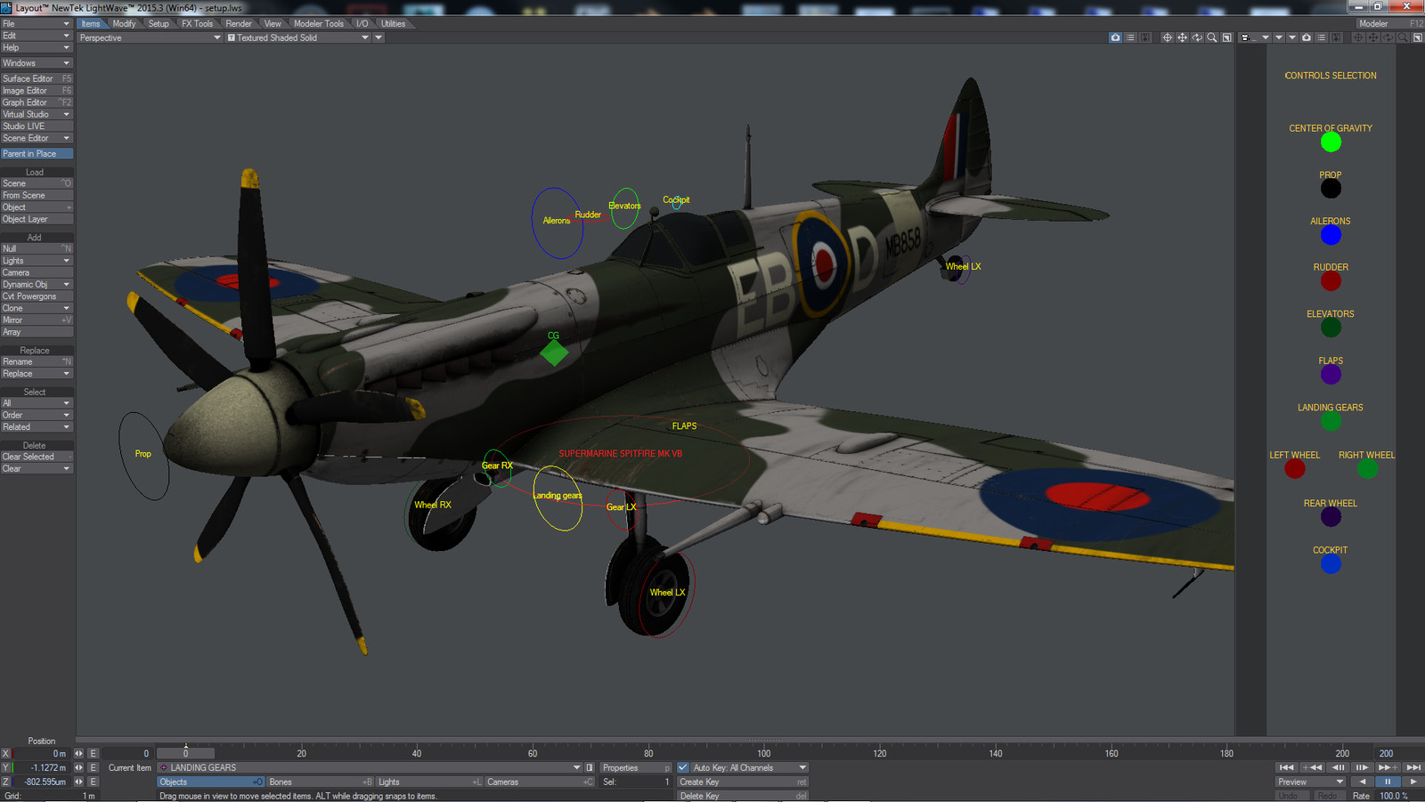Open the Perspective view type dropdown

point(150,37)
